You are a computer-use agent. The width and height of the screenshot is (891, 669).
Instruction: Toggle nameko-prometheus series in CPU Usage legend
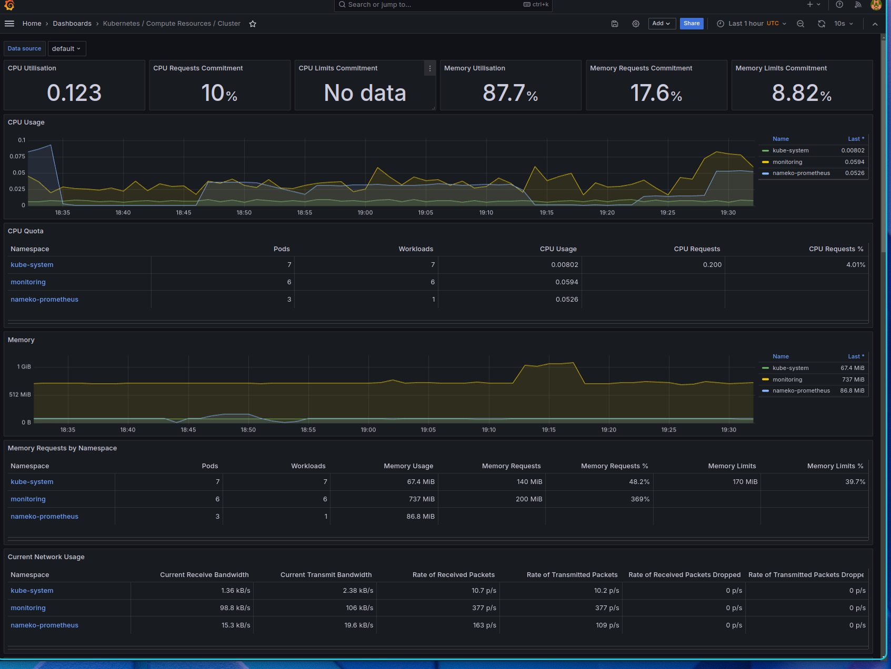pos(801,173)
